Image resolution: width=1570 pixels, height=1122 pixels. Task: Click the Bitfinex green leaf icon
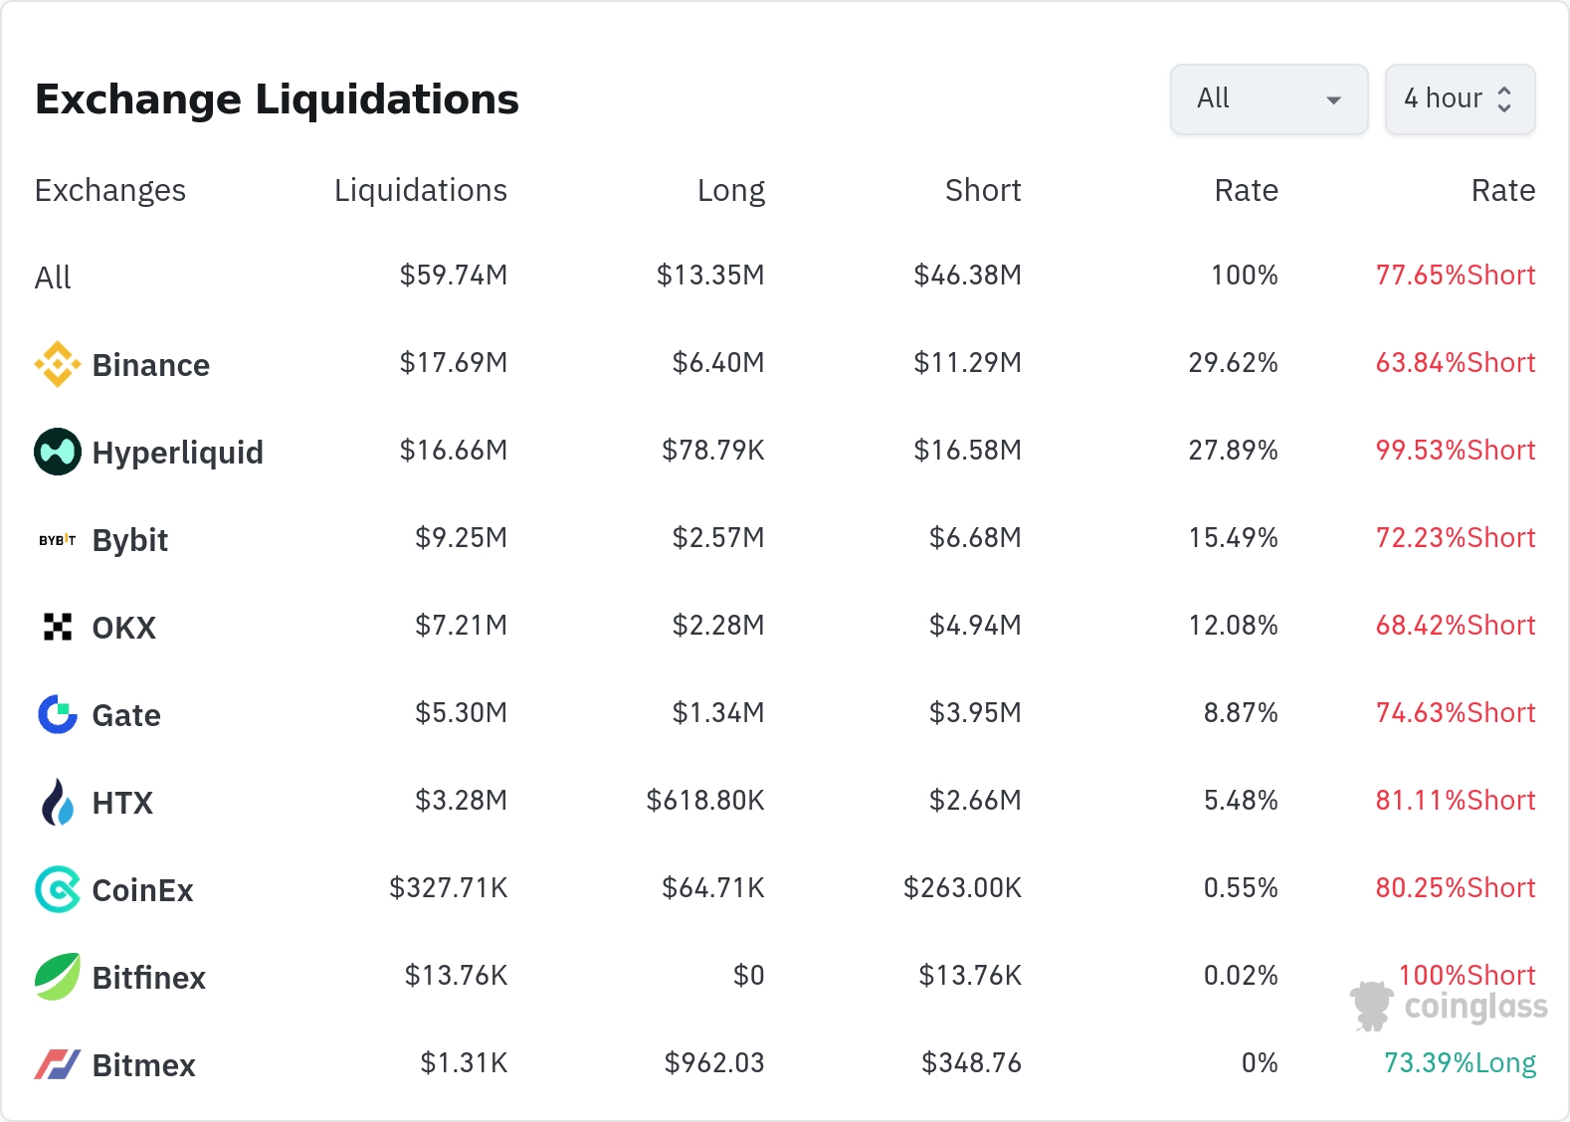point(58,977)
